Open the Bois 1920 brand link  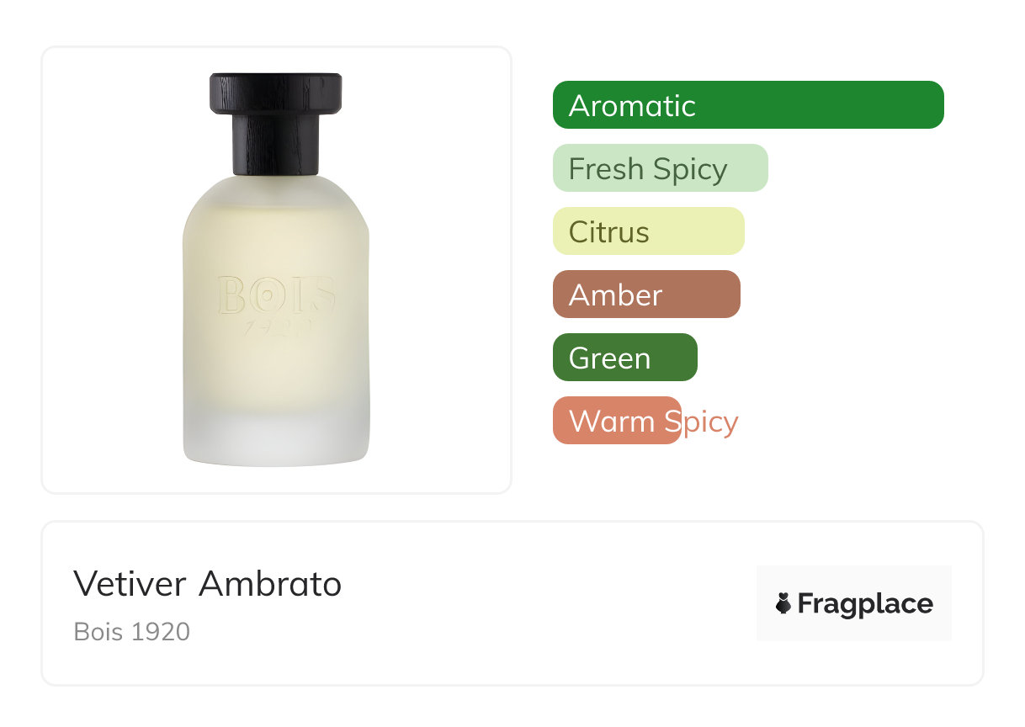132,631
